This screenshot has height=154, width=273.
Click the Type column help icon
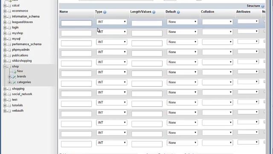click(x=105, y=12)
